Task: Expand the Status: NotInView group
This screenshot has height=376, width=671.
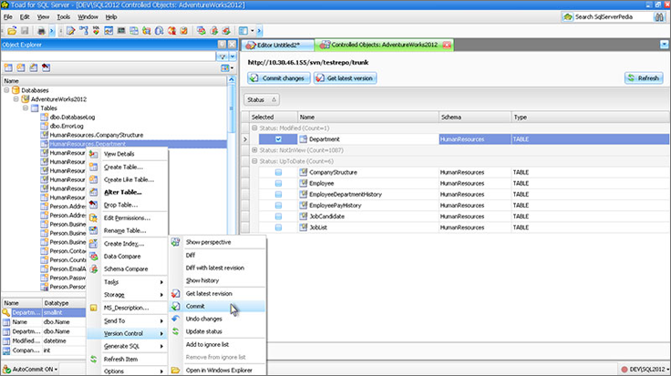Action: pos(253,150)
